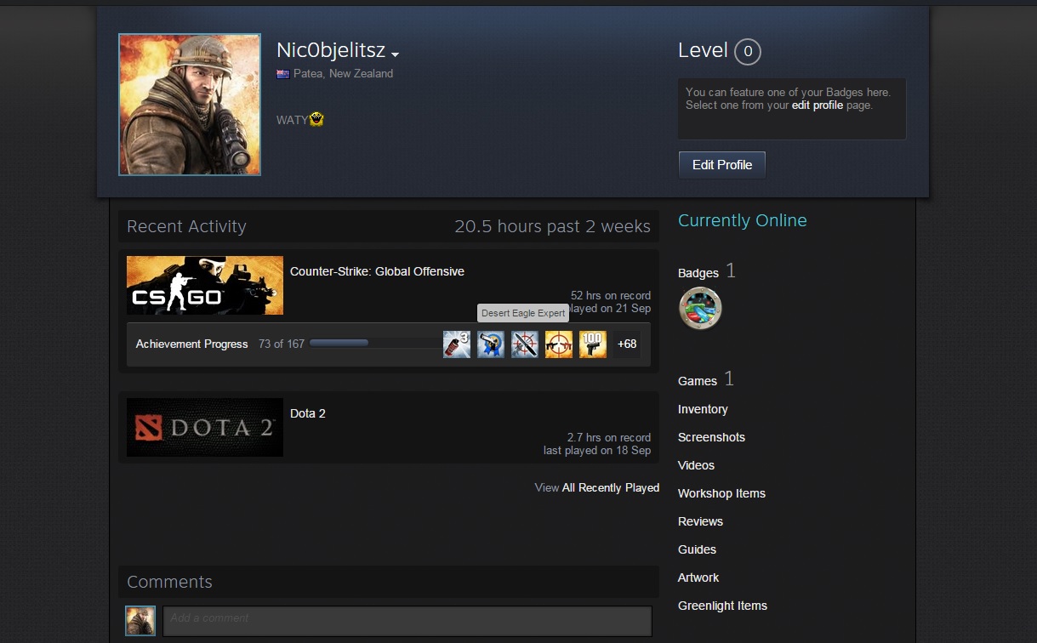The image size is (1037, 643).
Task: Open the round community badge icon
Action: tap(700, 308)
